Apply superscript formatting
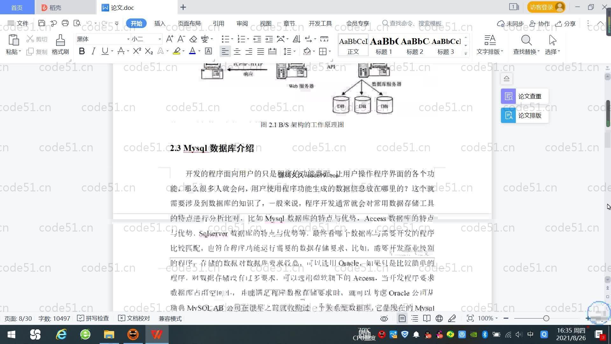This screenshot has height=344, width=611. 137,51
